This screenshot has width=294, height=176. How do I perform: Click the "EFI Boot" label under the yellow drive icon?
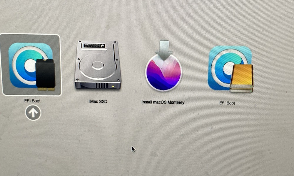(x=227, y=103)
